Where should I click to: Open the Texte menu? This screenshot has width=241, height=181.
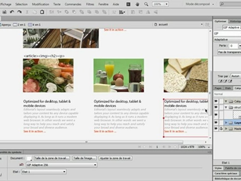point(57,4)
